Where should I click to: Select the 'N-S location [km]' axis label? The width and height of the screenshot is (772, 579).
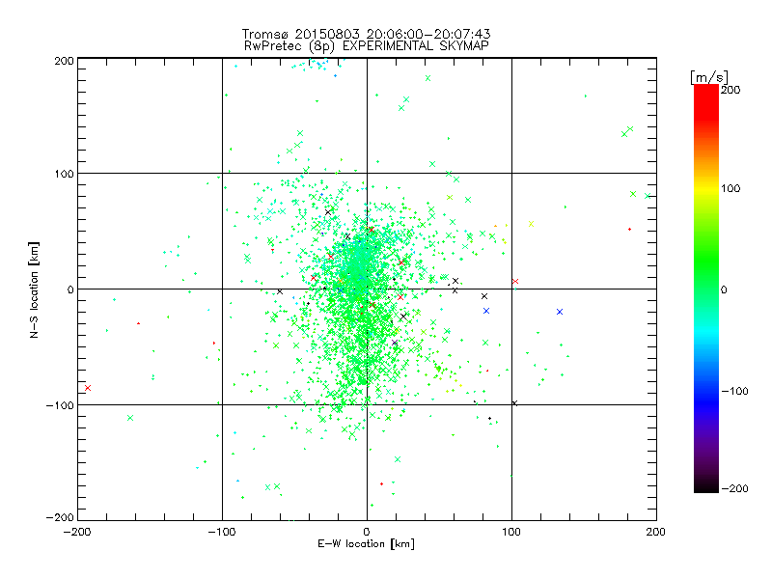pyautogui.click(x=34, y=290)
